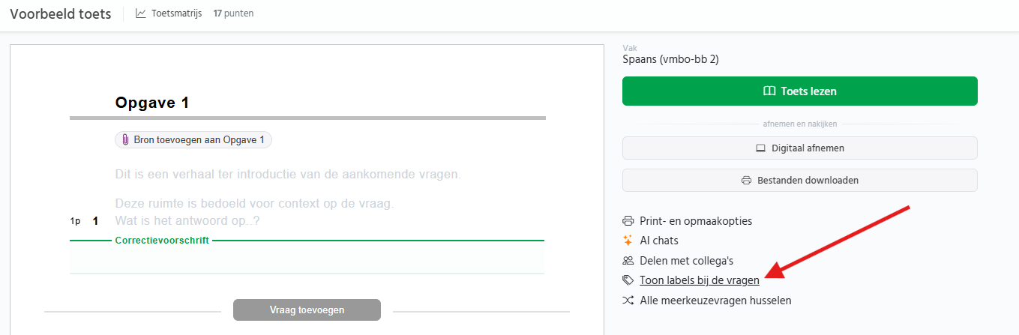
Task: Add a question with Vraag toevoegen
Action: point(307,310)
